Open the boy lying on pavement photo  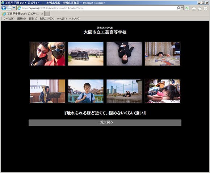click(x=124, y=54)
